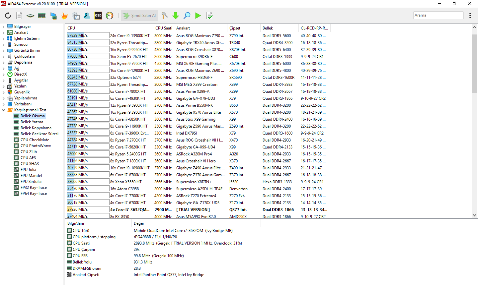Select the CPU ZLib benchmark
Screen dimensions: 478x285
tap(29, 152)
